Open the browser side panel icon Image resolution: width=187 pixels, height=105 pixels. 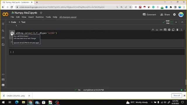point(175,7)
